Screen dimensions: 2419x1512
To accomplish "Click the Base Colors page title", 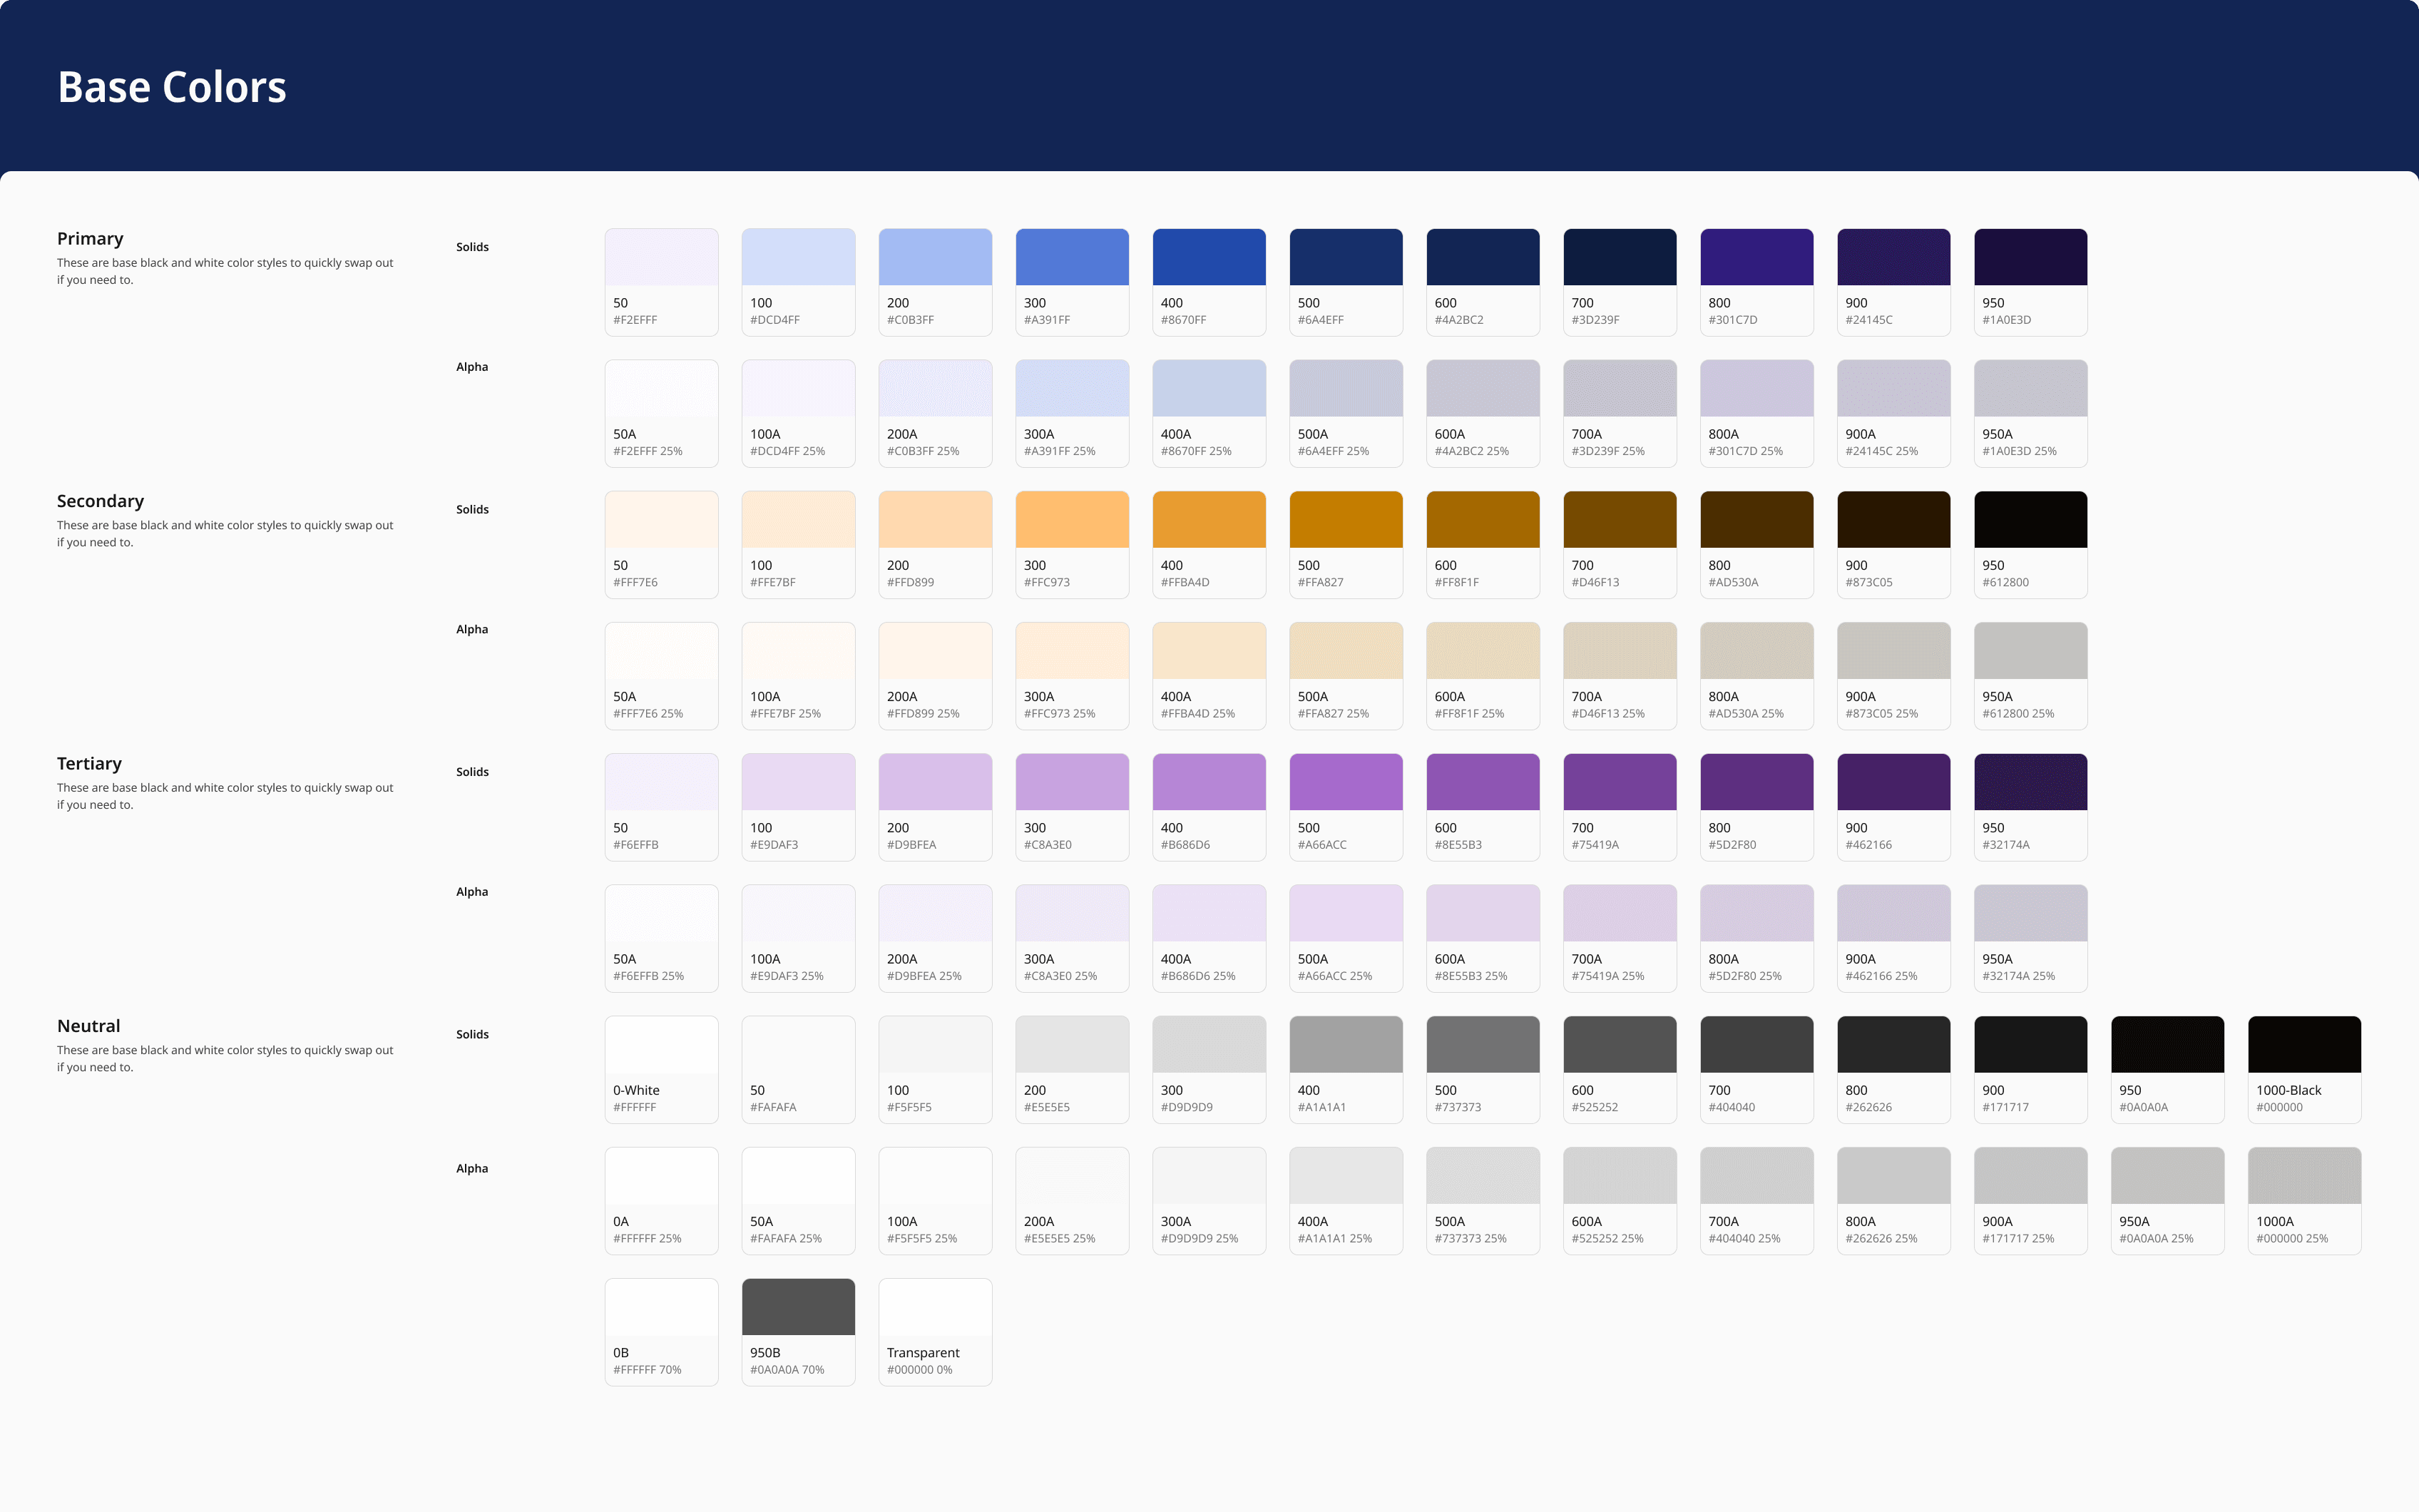I will coord(172,87).
